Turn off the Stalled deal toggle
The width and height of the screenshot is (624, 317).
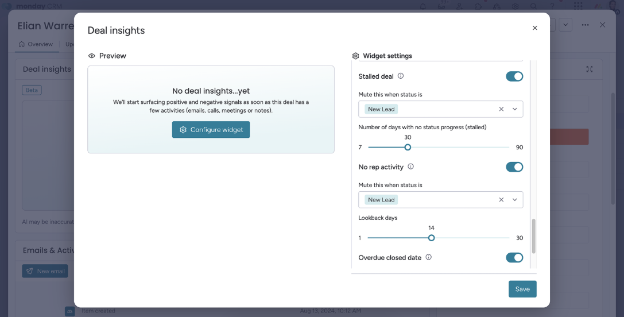514,76
